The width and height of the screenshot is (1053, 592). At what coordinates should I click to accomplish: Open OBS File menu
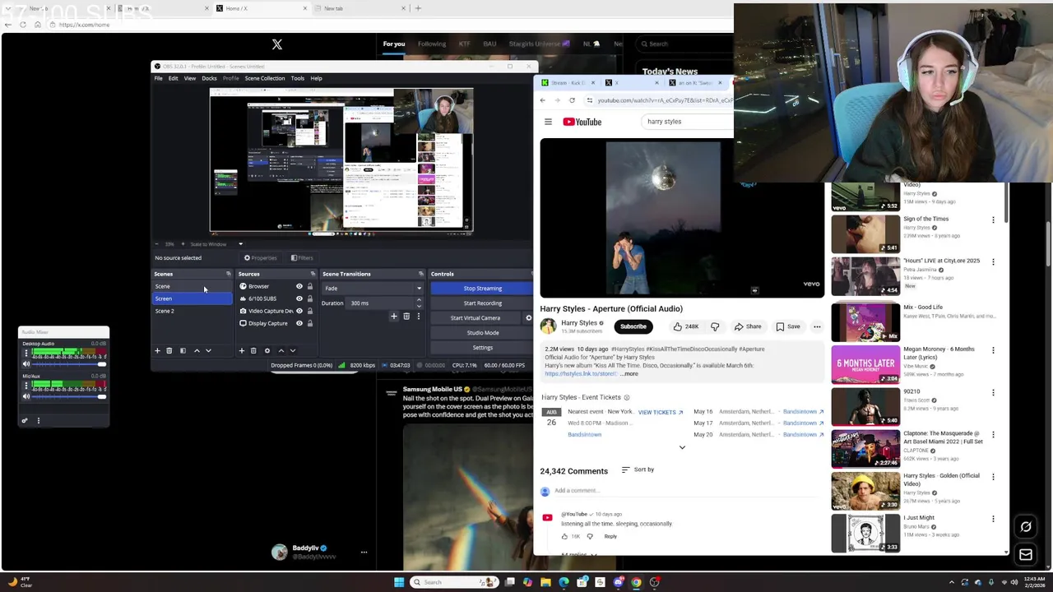[158, 78]
